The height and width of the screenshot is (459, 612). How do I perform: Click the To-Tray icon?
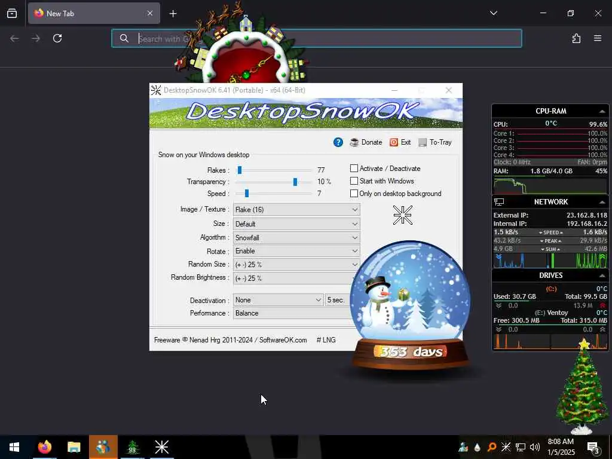pos(423,142)
